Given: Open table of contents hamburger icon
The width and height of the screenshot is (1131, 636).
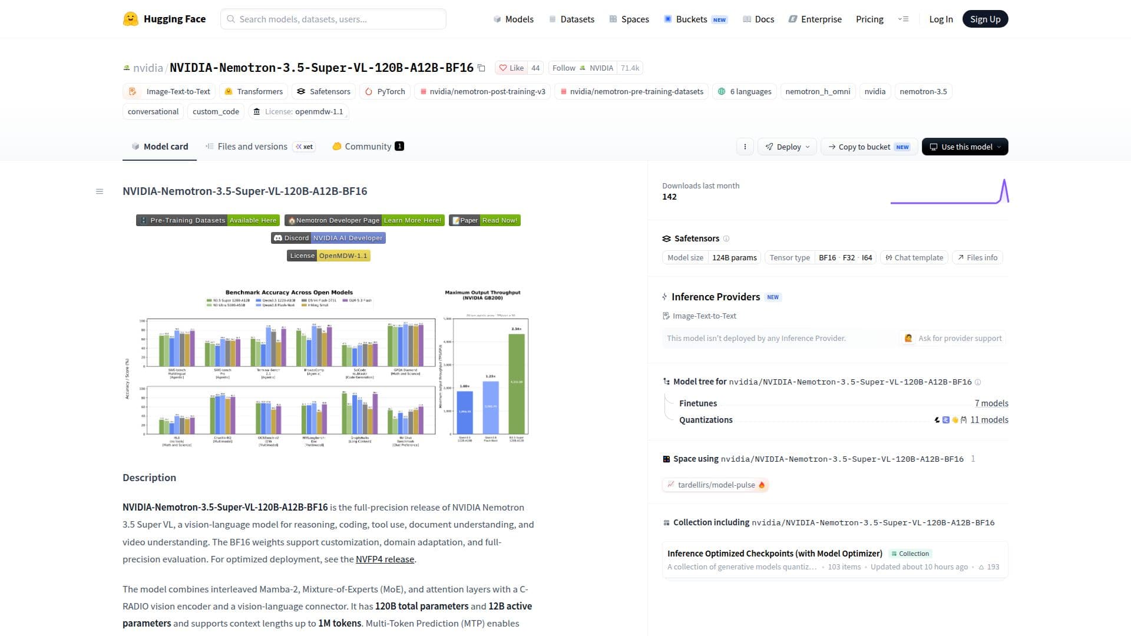Looking at the screenshot, I should click(100, 191).
